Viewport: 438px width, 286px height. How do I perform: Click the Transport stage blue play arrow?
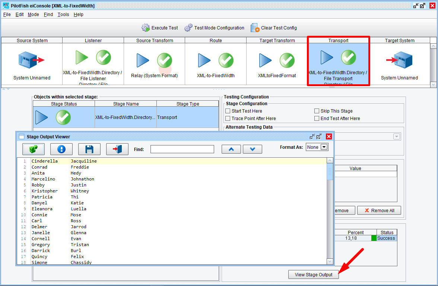click(327, 57)
